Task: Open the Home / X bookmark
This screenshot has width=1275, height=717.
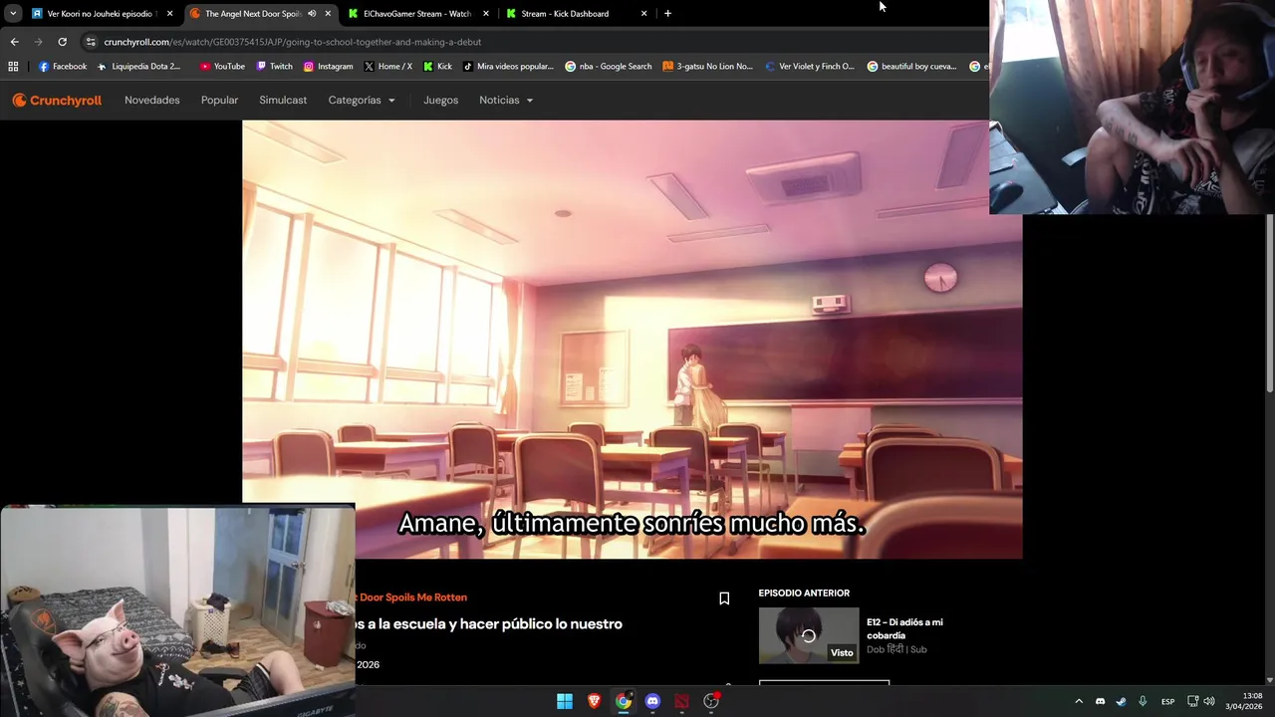Action: pos(388,67)
